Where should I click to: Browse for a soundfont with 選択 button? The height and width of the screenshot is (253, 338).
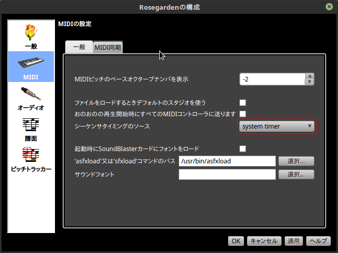point(296,175)
